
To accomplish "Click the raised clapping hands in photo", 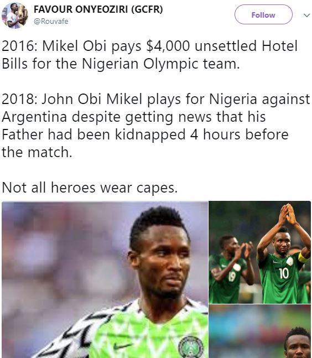I will click(x=288, y=214).
